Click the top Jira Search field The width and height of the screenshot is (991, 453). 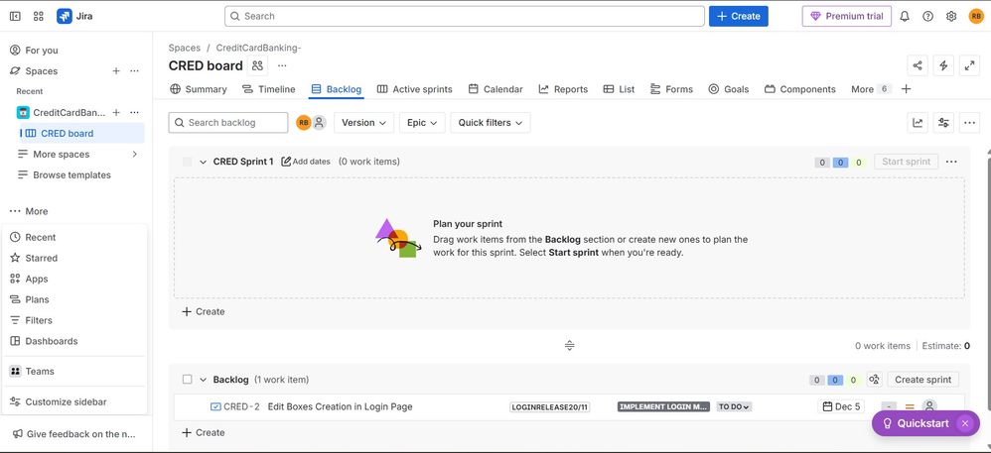pos(465,17)
